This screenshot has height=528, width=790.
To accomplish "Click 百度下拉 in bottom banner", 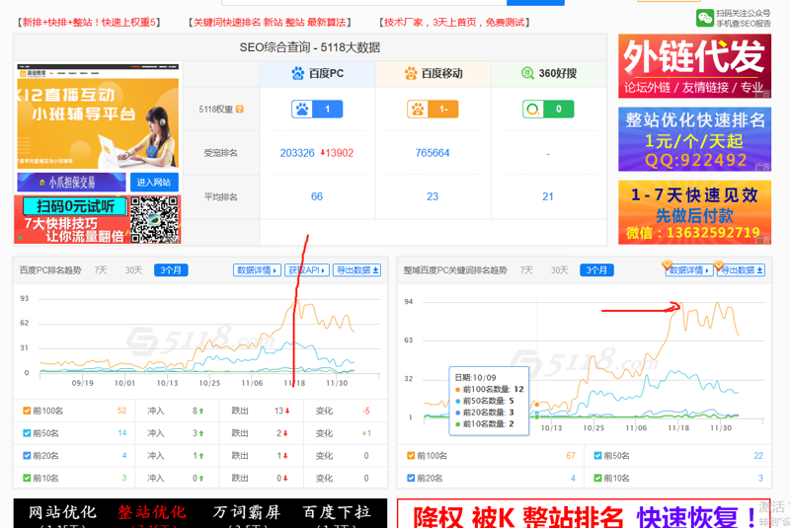I will pyautogui.click(x=337, y=512).
